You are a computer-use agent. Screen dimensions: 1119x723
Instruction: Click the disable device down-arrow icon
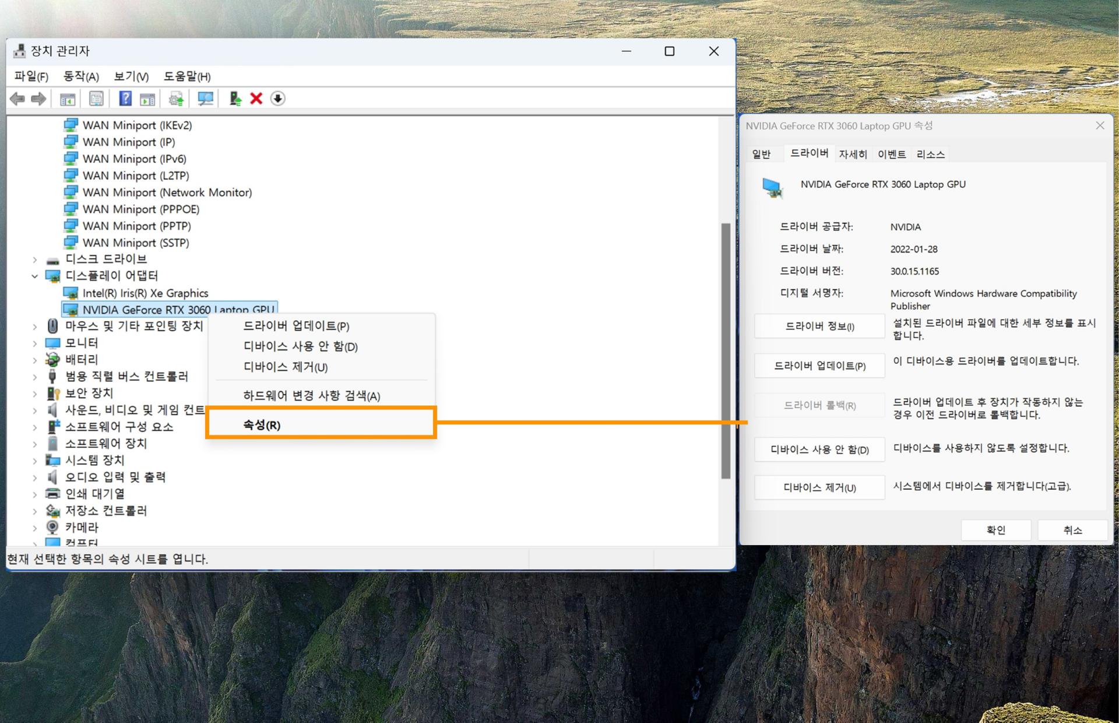279,99
